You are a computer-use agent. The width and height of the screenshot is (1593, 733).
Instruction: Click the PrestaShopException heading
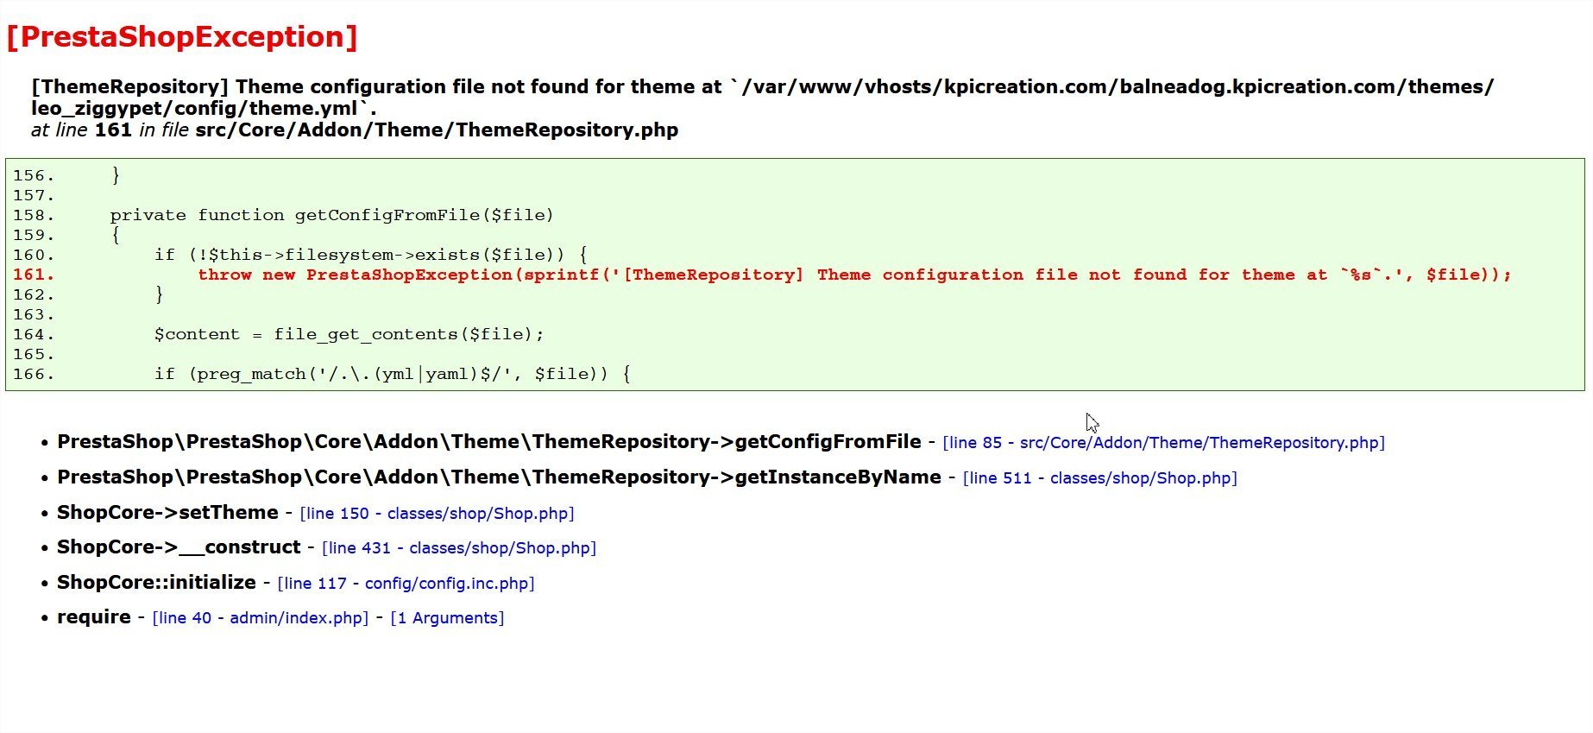[x=181, y=37]
